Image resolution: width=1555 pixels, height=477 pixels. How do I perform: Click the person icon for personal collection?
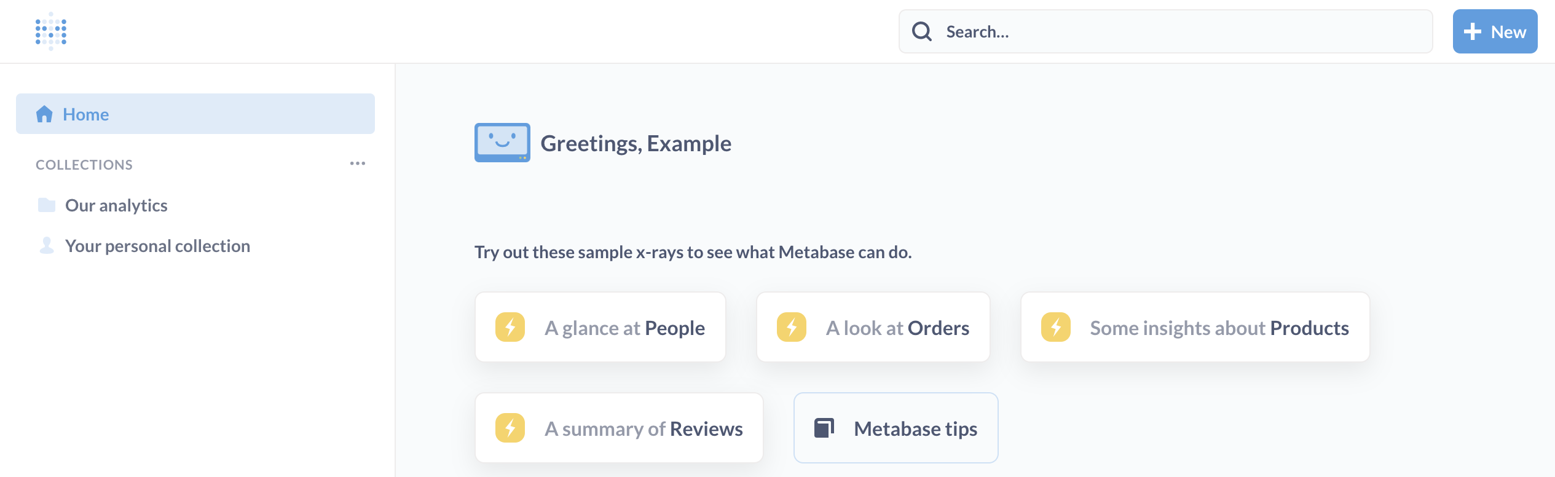[x=47, y=246]
